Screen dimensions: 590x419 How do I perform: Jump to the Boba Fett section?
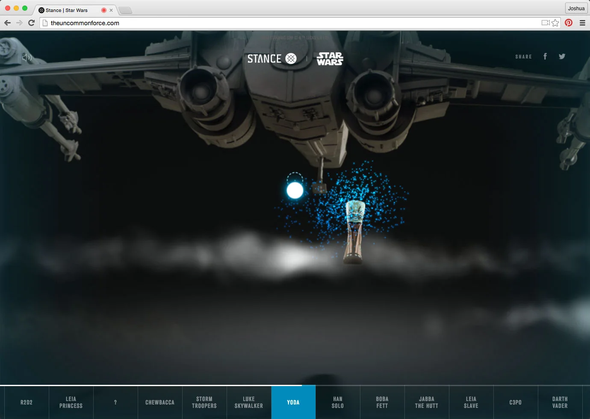(382, 402)
